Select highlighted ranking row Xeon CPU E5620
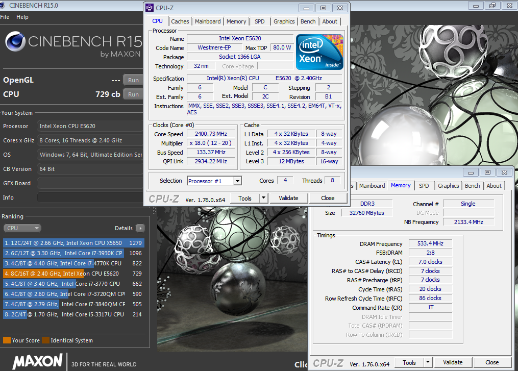Screen dimensions: 518x371 pyautogui.click(x=73, y=274)
